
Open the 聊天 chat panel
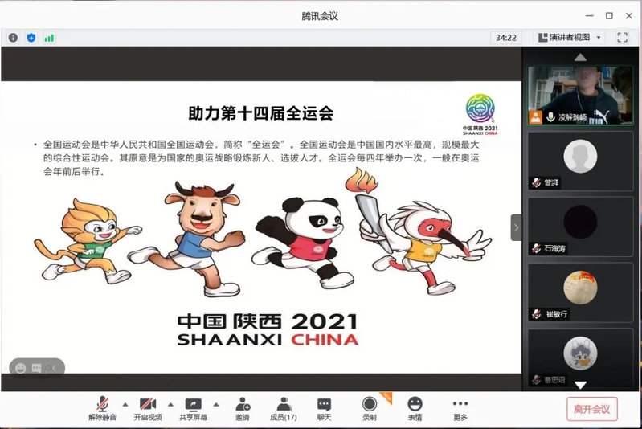click(x=324, y=409)
